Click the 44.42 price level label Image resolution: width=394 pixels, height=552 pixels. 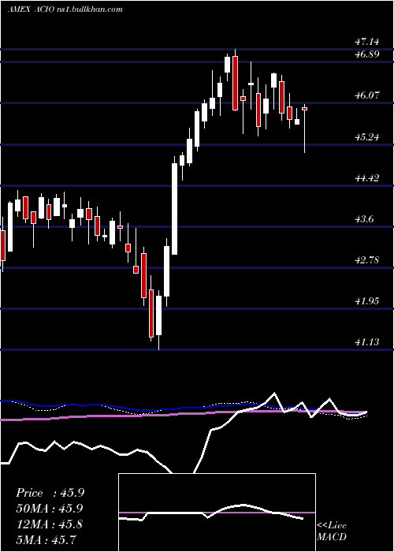[367, 177]
